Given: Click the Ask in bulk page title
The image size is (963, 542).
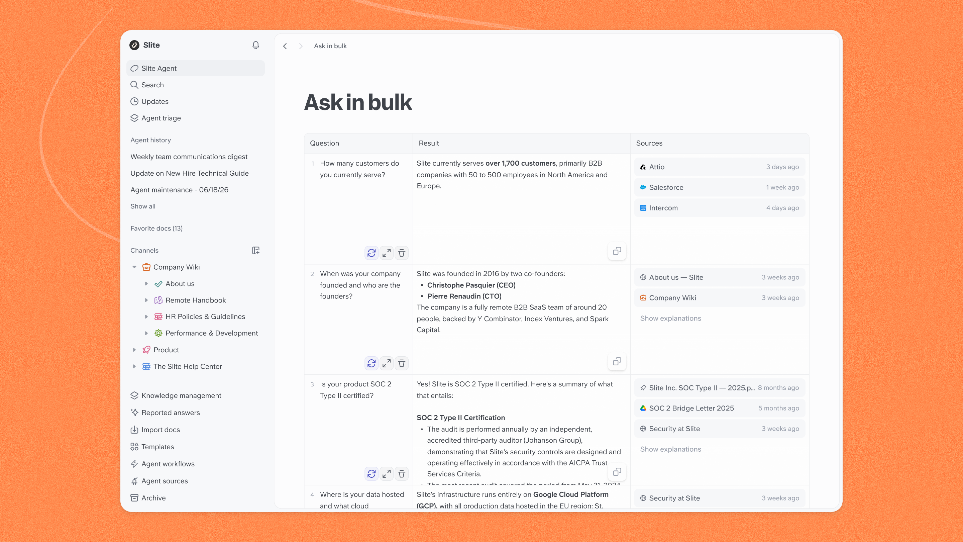Looking at the screenshot, I should [x=358, y=102].
